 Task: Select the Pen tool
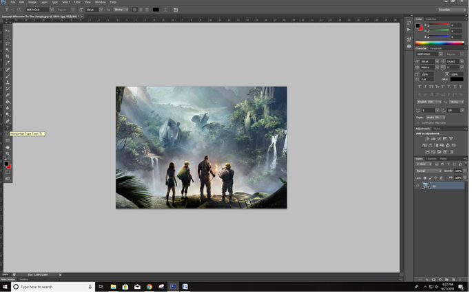click(x=8, y=121)
